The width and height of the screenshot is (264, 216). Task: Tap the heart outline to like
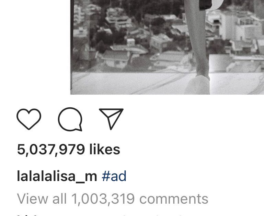[x=29, y=119]
